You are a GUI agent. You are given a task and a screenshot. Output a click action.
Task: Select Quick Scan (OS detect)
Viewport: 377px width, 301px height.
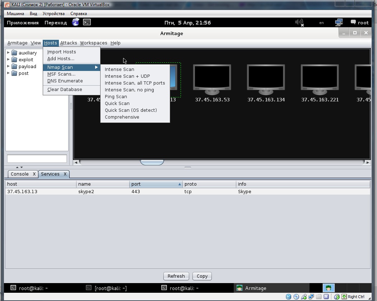coord(135,110)
